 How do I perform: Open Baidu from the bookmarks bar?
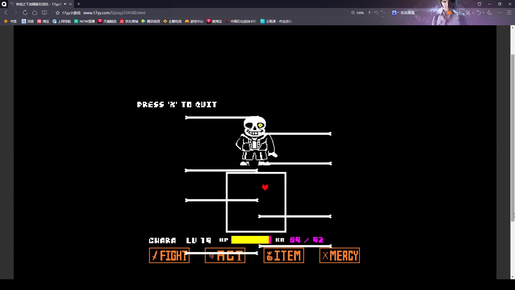28,21
